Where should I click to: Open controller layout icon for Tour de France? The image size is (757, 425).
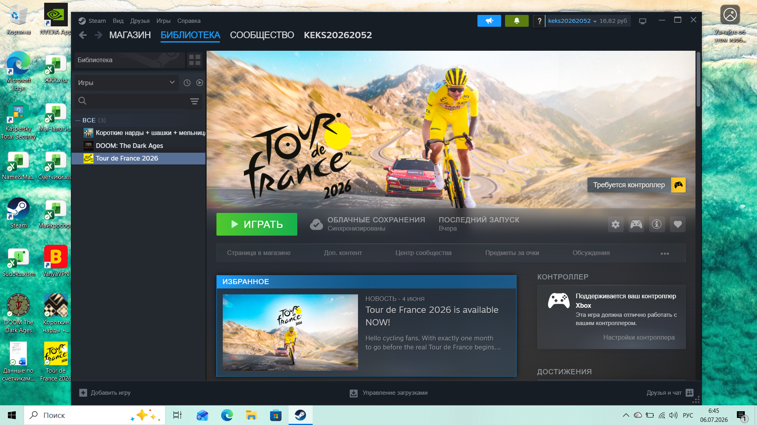click(636, 224)
